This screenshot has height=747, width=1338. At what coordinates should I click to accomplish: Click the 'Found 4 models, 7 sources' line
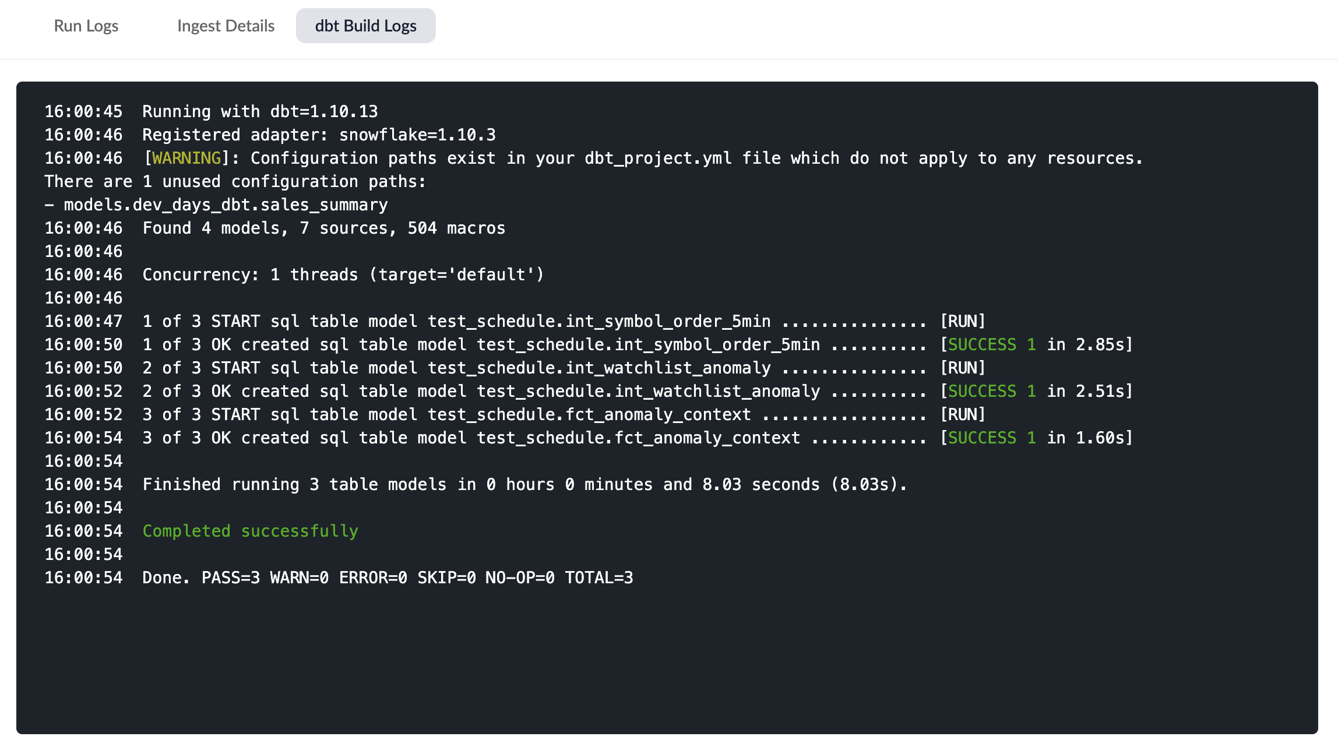click(323, 228)
